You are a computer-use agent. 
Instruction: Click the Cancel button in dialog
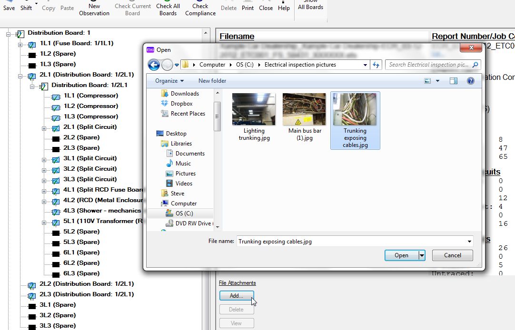[453, 255]
